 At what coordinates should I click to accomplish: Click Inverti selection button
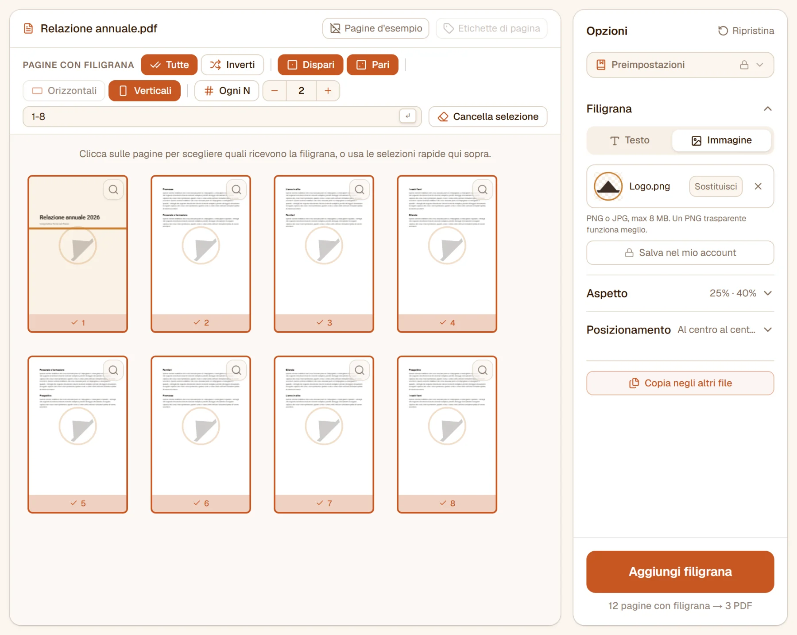click(232, 65)
